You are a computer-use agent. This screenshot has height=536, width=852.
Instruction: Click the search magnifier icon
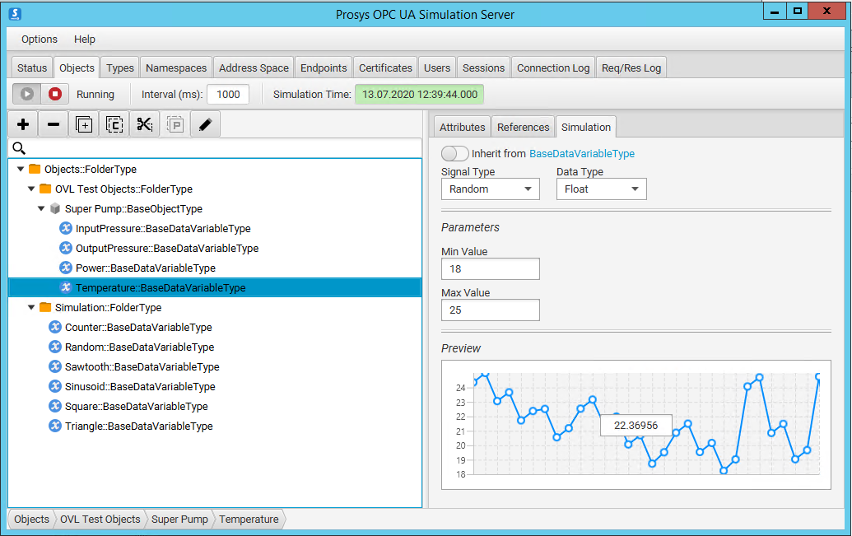tap(19, 148)
